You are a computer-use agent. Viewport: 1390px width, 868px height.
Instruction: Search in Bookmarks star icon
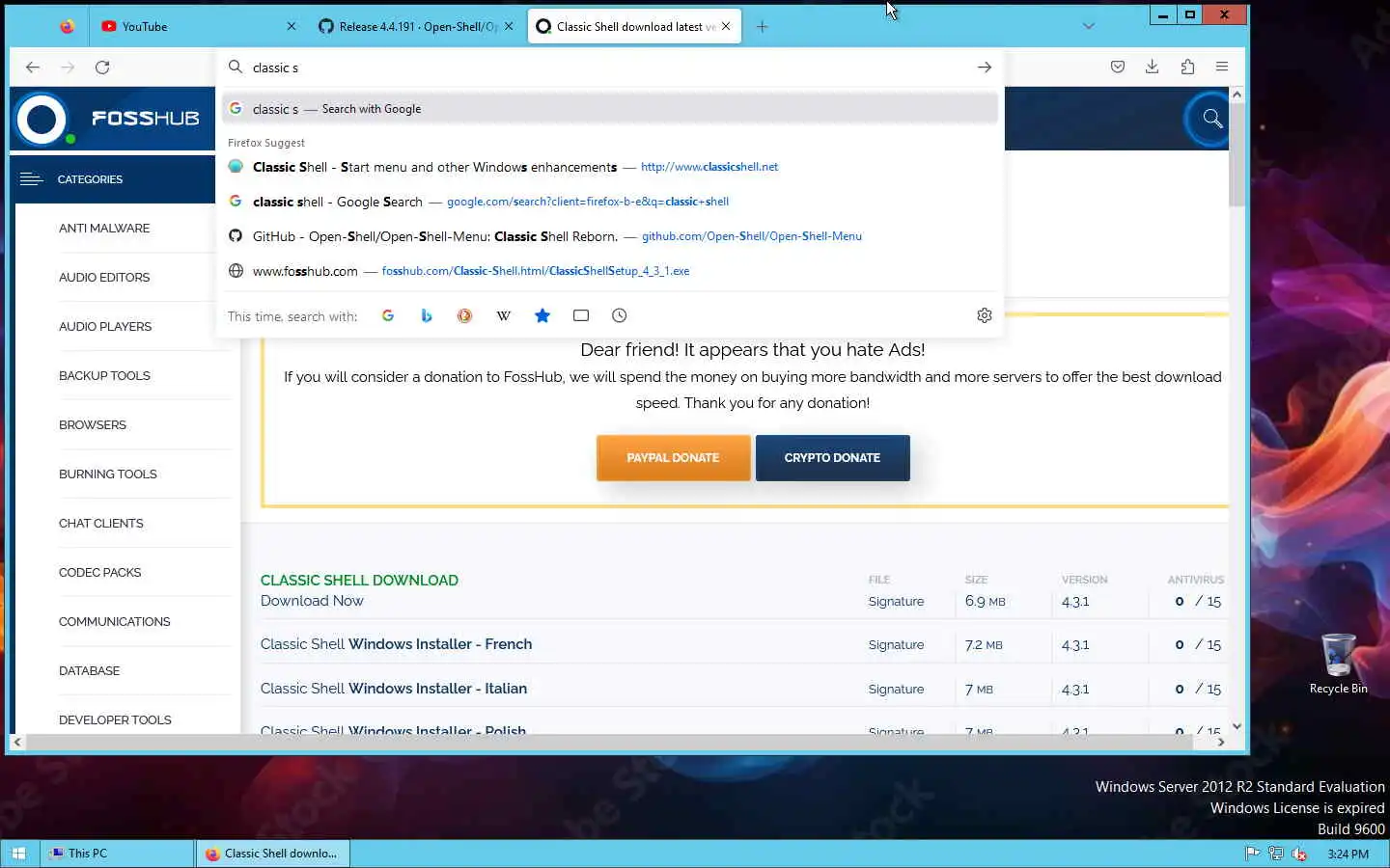click(542, 315)
